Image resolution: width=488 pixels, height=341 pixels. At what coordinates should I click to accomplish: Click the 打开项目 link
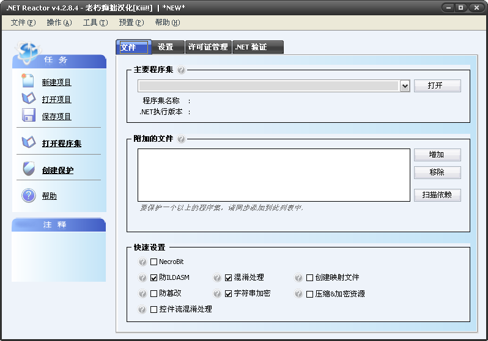pos(57,100)
